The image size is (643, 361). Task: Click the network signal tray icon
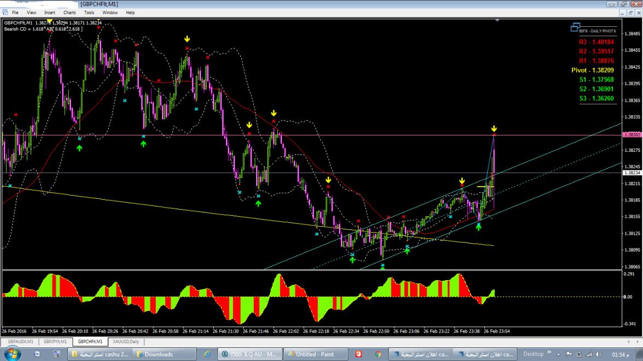pyautogui.click(x=589, y=354)
